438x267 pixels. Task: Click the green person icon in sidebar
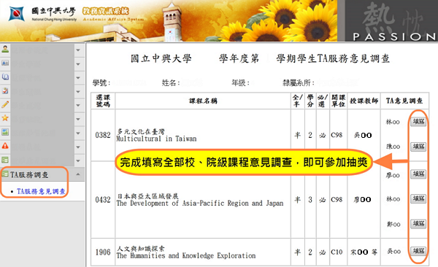5,49
